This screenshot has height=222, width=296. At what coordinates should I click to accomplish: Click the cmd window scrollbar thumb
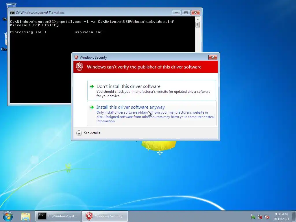[x=198, y=25]
